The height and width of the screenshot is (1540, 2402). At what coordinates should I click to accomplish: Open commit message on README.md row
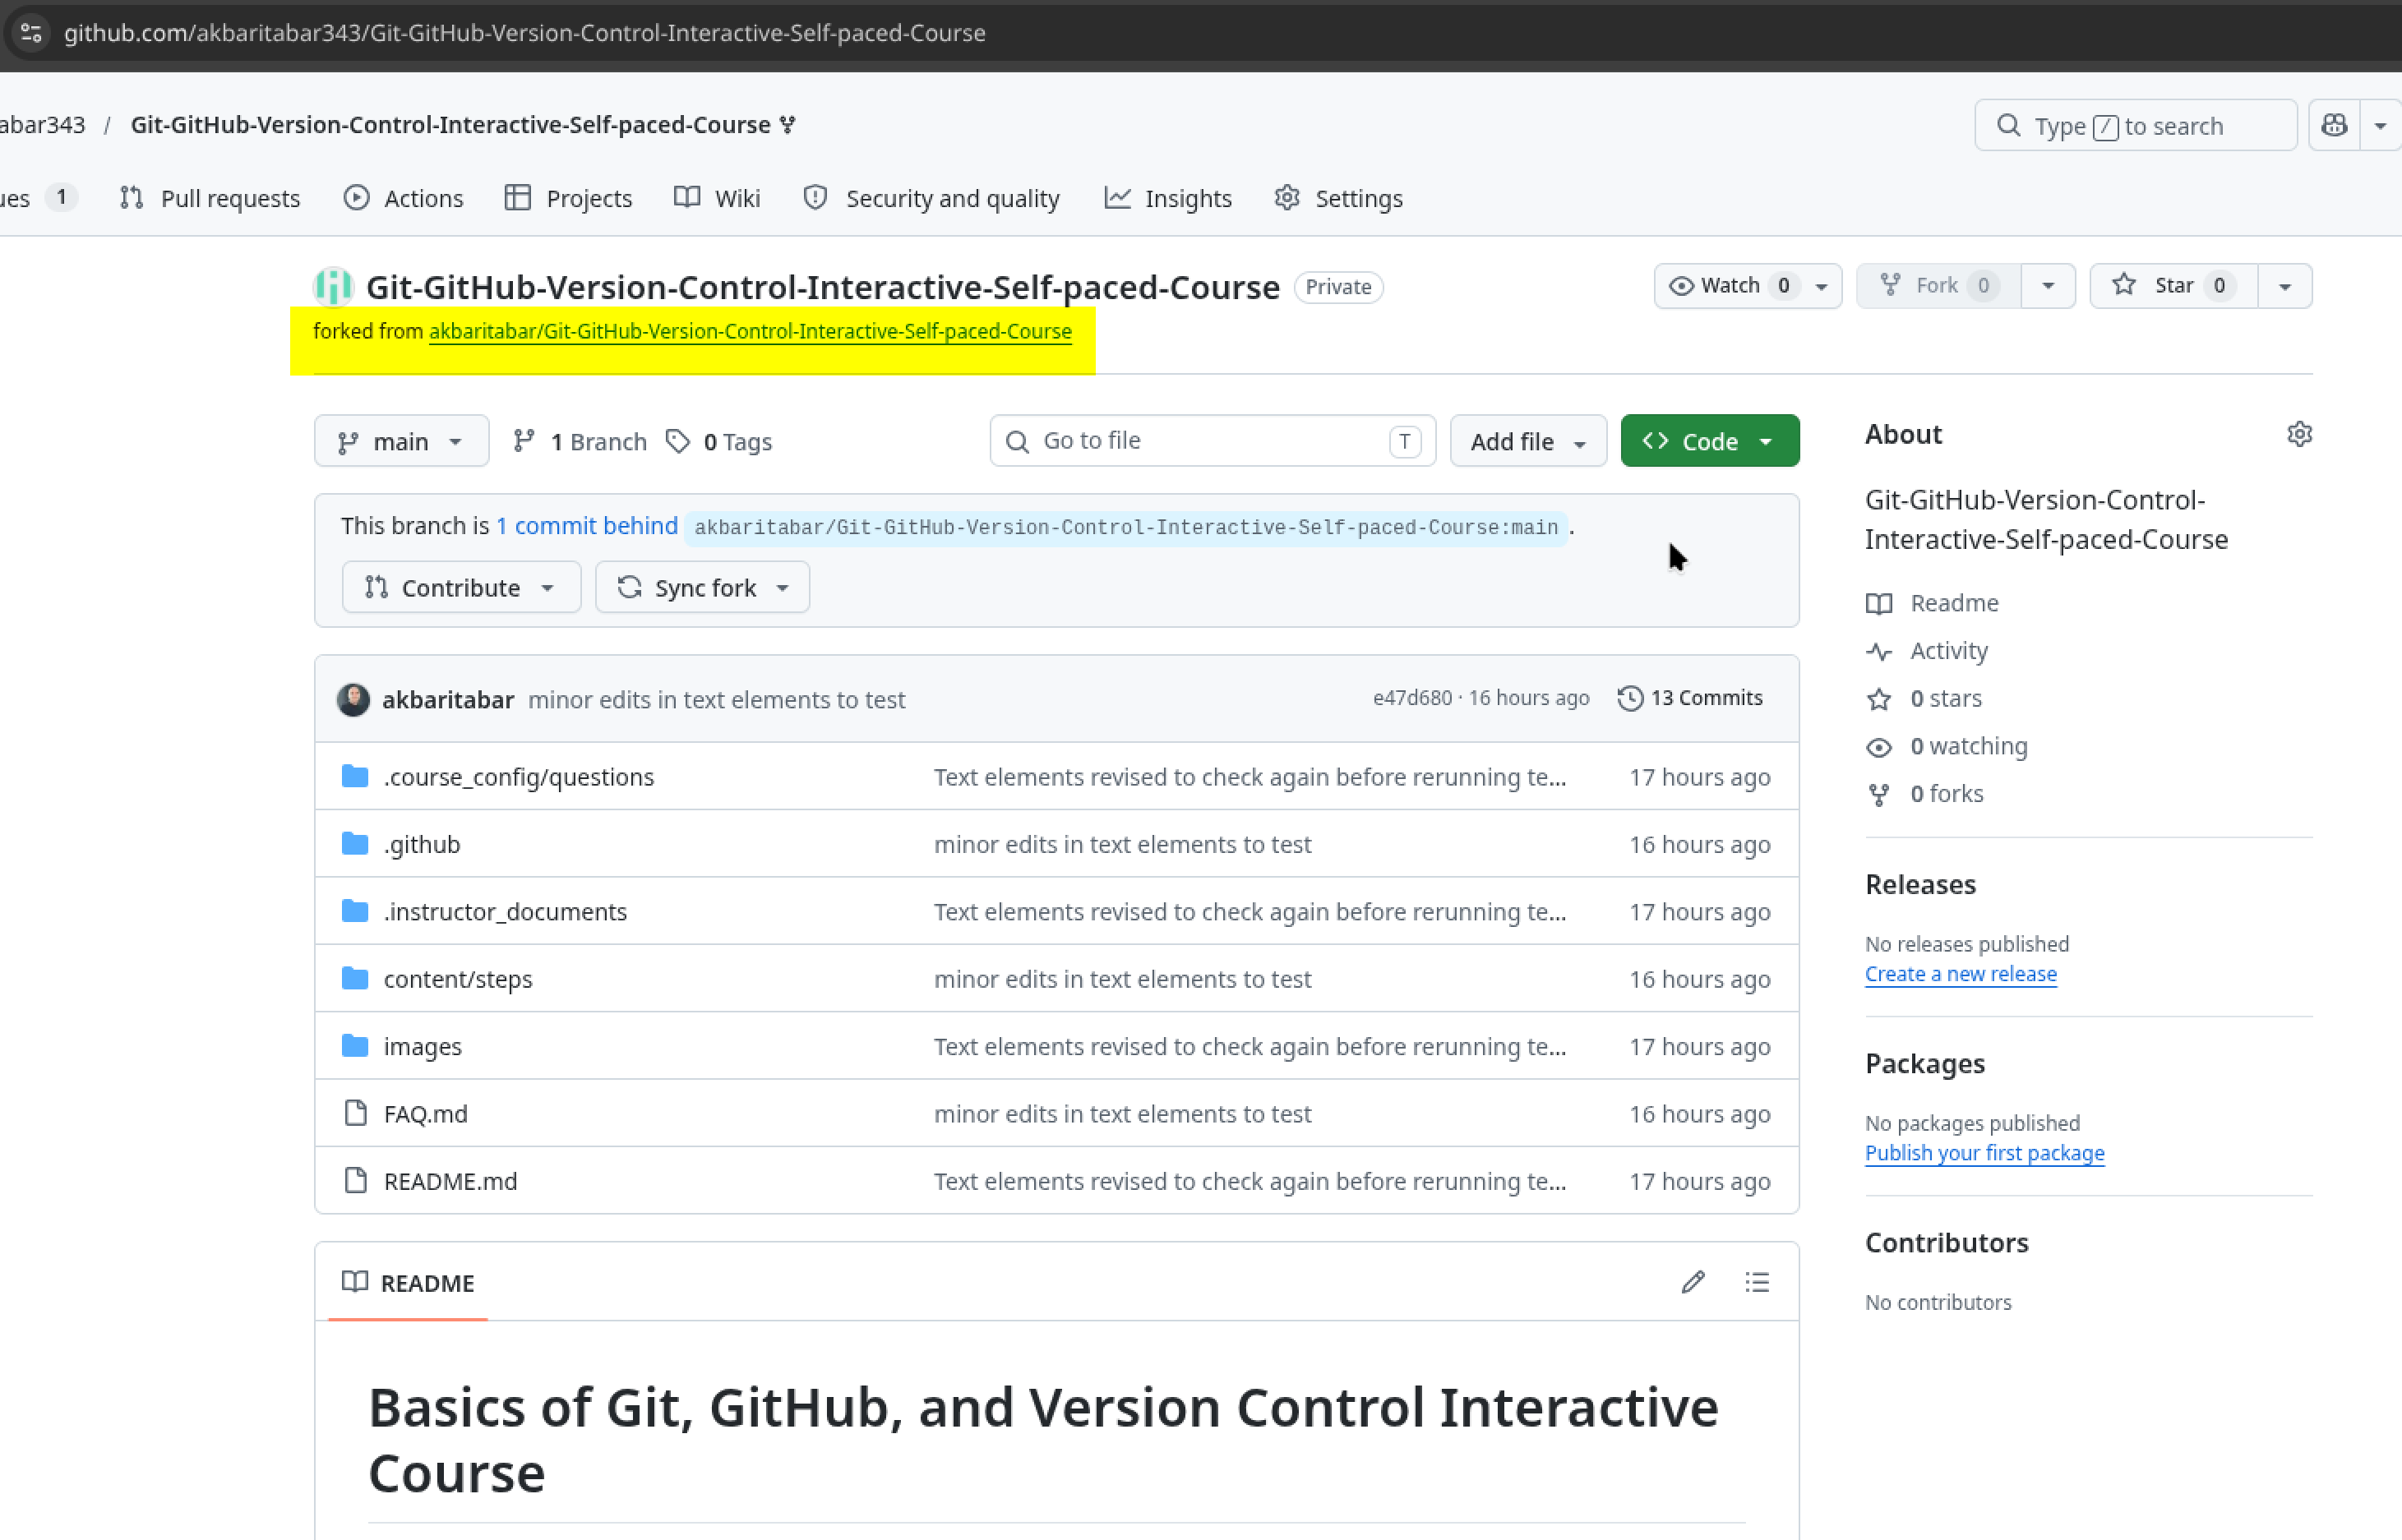1250,1181
